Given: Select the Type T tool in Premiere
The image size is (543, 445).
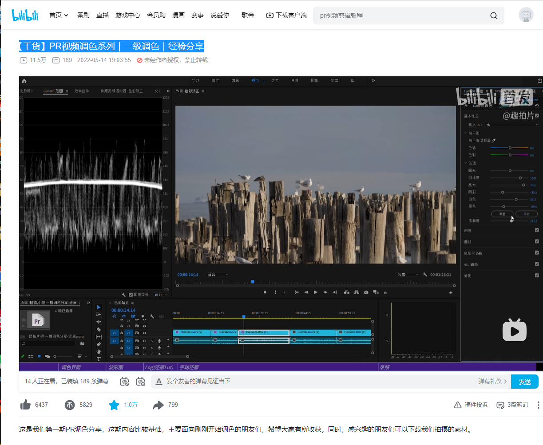Looking at the screenshot, I should pos(99,358).
